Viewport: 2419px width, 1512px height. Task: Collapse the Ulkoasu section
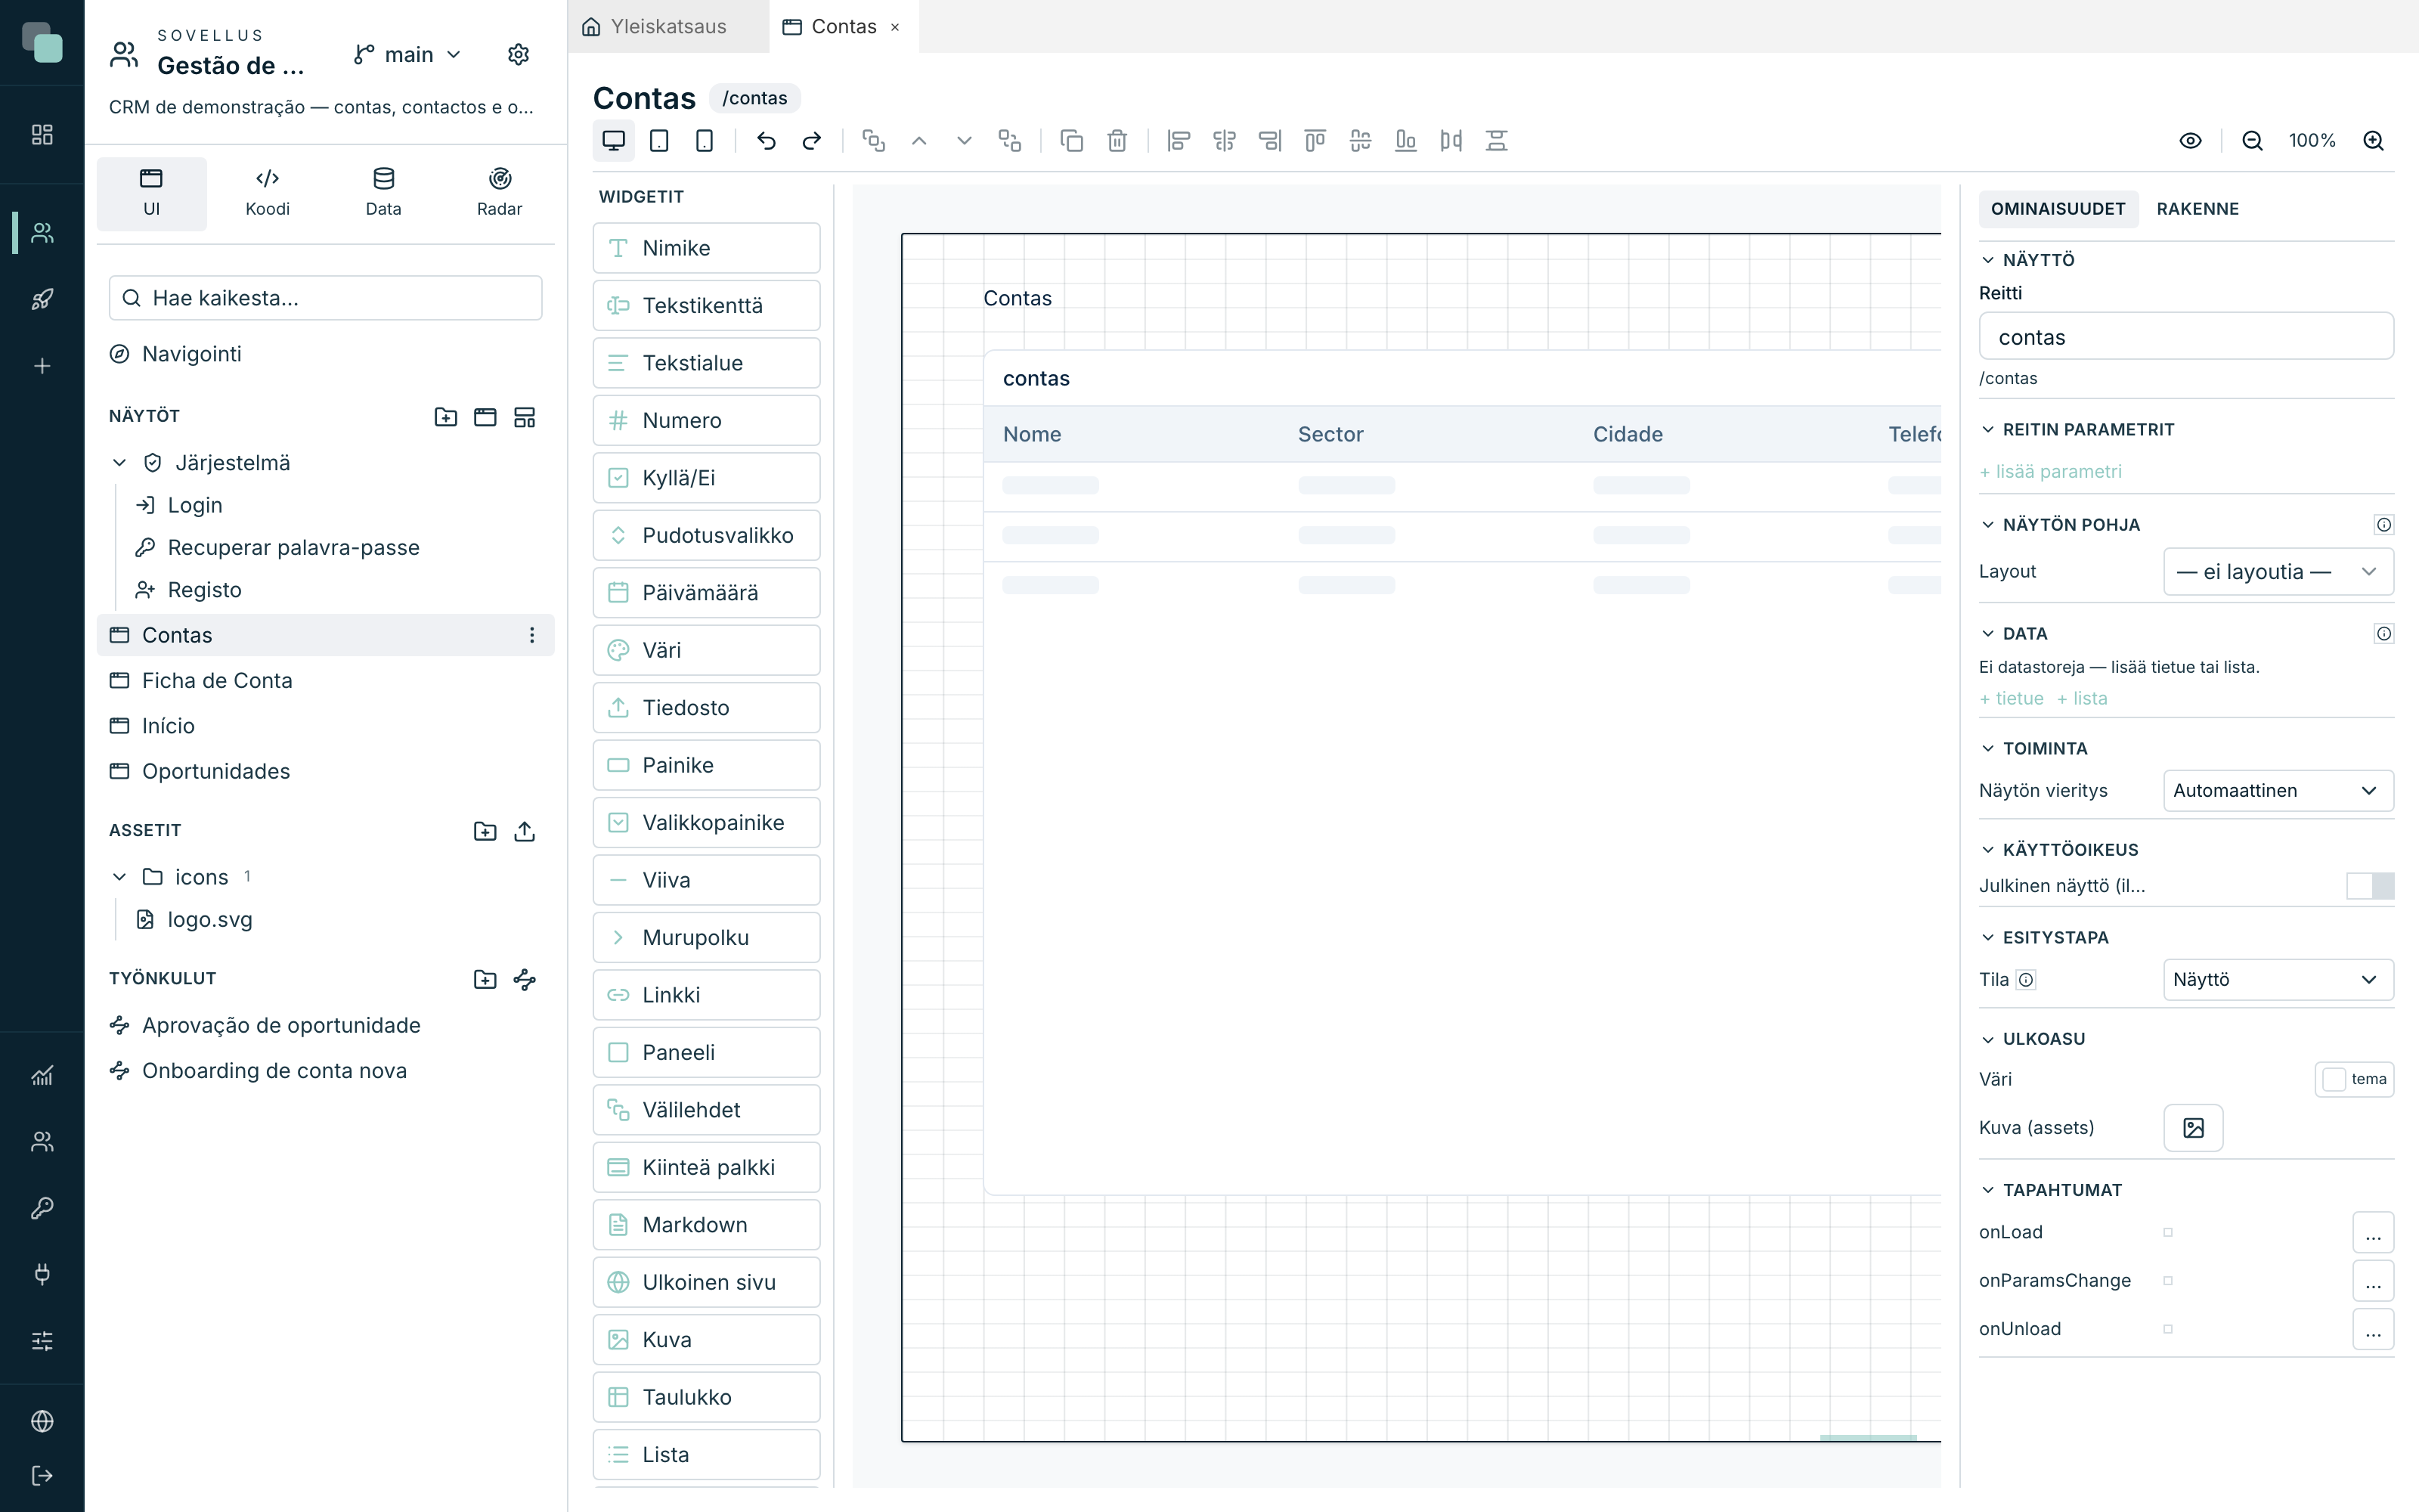[x=1988, y=1039]
